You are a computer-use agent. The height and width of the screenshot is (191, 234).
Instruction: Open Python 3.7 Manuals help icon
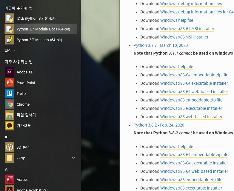tap(10, 40)
